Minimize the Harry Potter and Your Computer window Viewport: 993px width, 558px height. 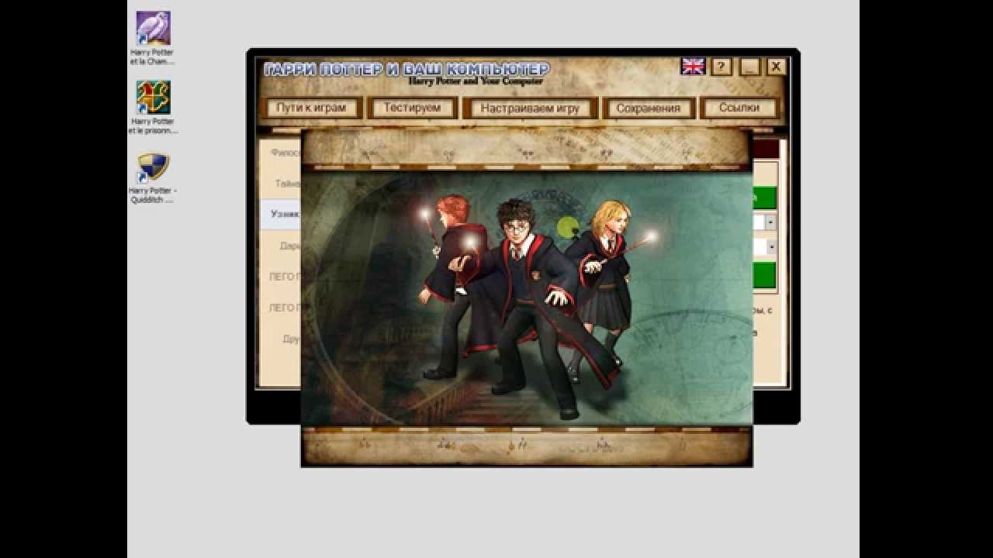point(749,67)
